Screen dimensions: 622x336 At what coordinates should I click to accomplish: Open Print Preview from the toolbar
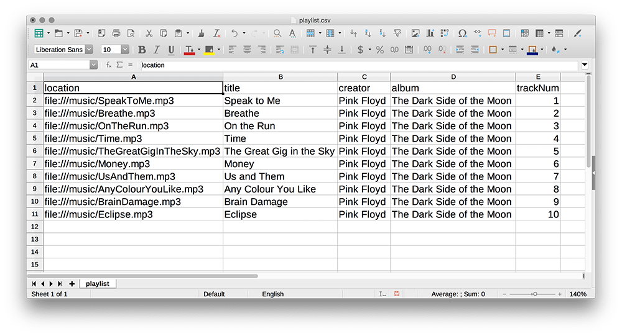tap(131, 34)
